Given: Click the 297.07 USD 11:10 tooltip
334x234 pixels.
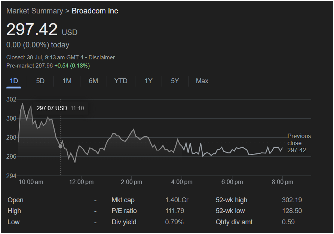Looking at the screenshot, I should click(x=60, y=108).
